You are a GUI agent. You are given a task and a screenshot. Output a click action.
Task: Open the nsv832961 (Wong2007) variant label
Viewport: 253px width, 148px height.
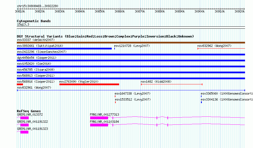click(34, 87)
